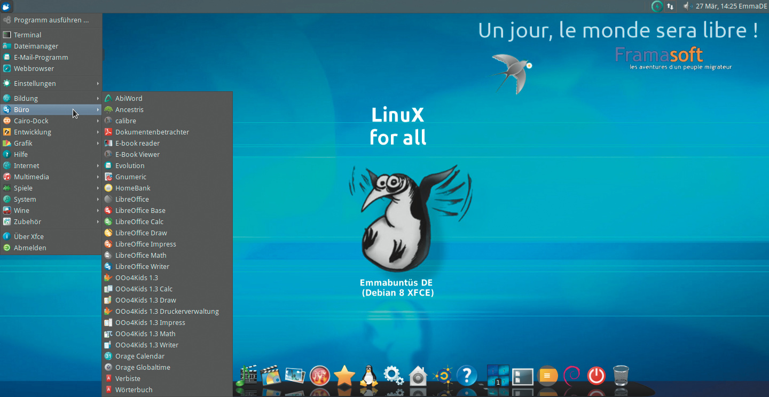Expand the Spiele submenu
The height and width of the screenshot is (397, 769).
[51, 188]
